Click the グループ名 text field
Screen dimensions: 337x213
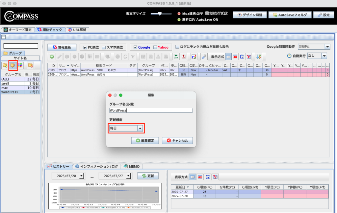tap(151, 110)
